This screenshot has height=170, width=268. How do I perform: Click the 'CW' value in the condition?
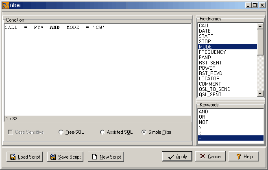coord(99,27)
